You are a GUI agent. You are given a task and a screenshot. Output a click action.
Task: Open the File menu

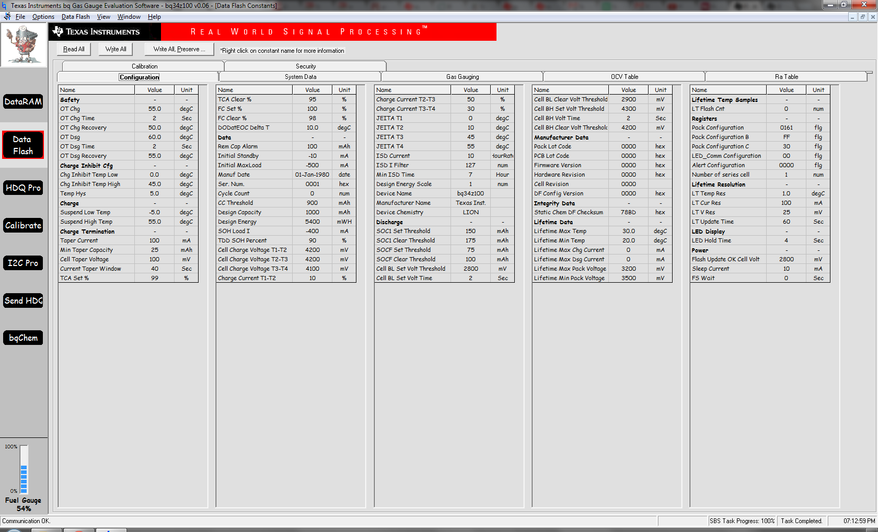point(20,17)
